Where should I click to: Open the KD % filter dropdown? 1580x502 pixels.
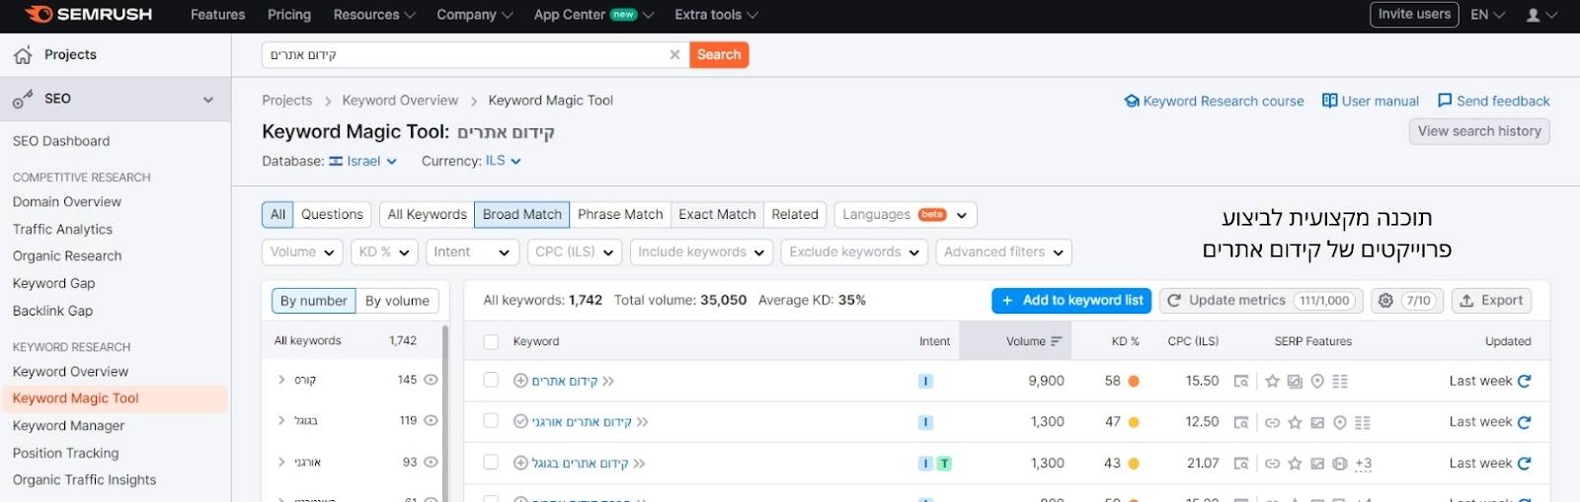point(384,252)
